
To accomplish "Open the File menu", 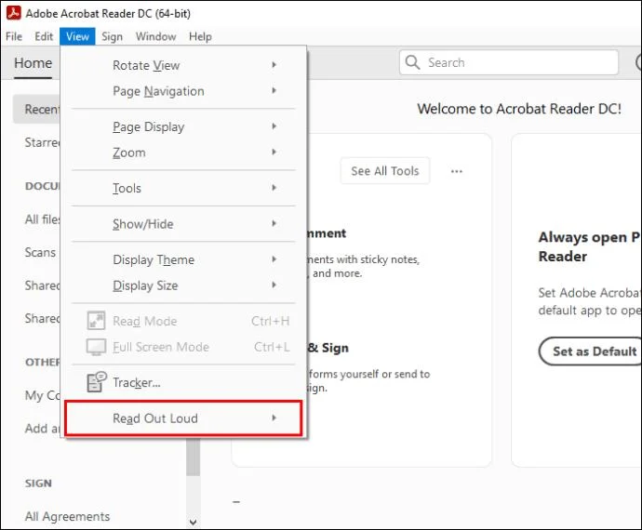I will tap(14, 36).
